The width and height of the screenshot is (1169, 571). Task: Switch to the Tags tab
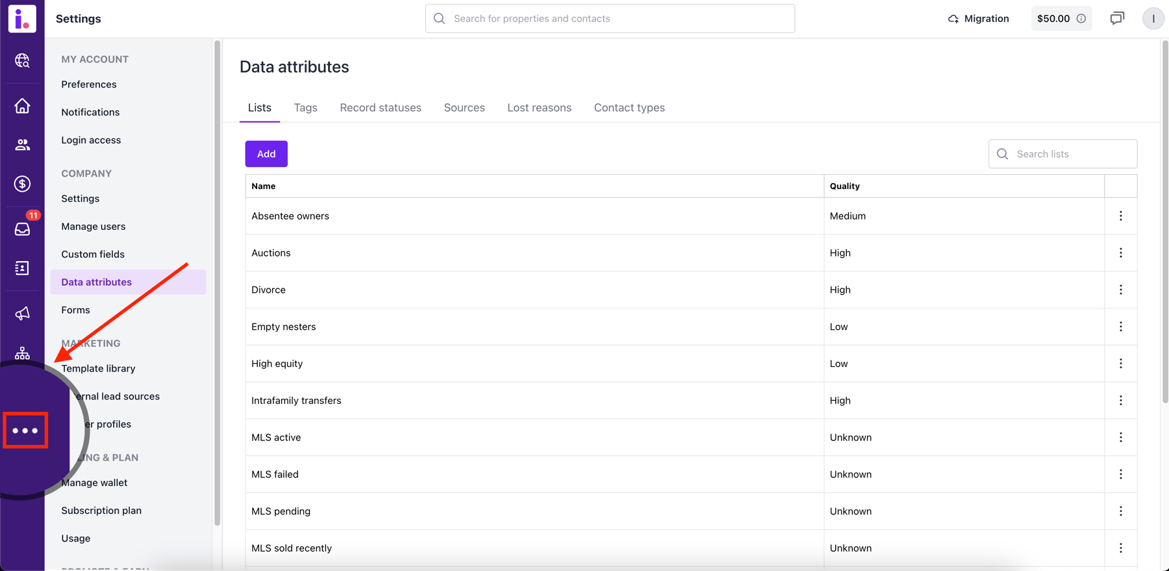point(305,108)
